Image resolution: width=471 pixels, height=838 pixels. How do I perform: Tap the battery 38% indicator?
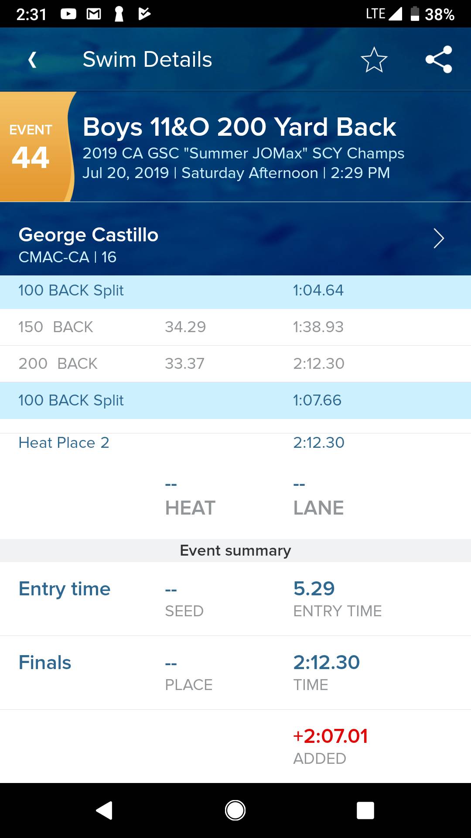[433, 14]
